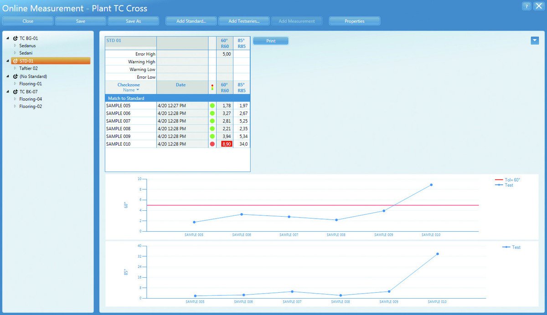
Task: Expand the Sedanus test series
Action: [15, 46]
